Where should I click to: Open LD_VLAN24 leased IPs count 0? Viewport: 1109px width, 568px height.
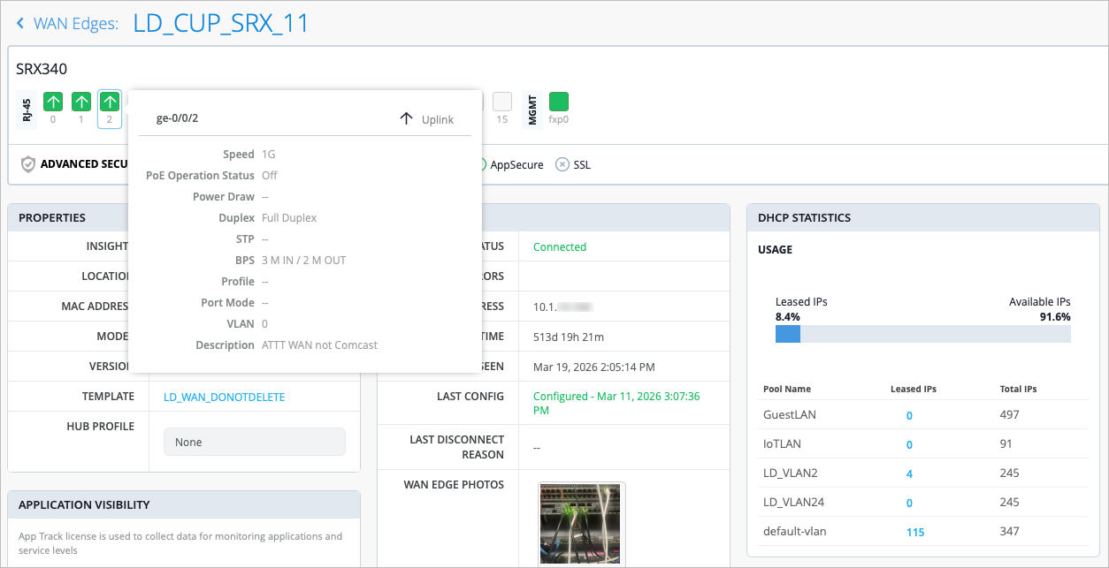[x=909, y=503]
